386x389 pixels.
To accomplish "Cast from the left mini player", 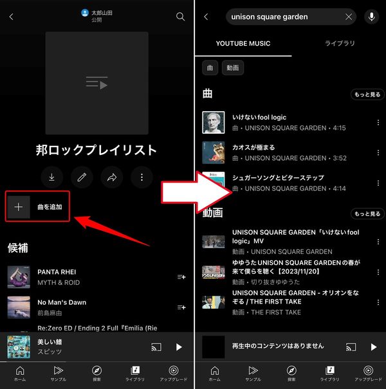I will (x=156, y=347).
